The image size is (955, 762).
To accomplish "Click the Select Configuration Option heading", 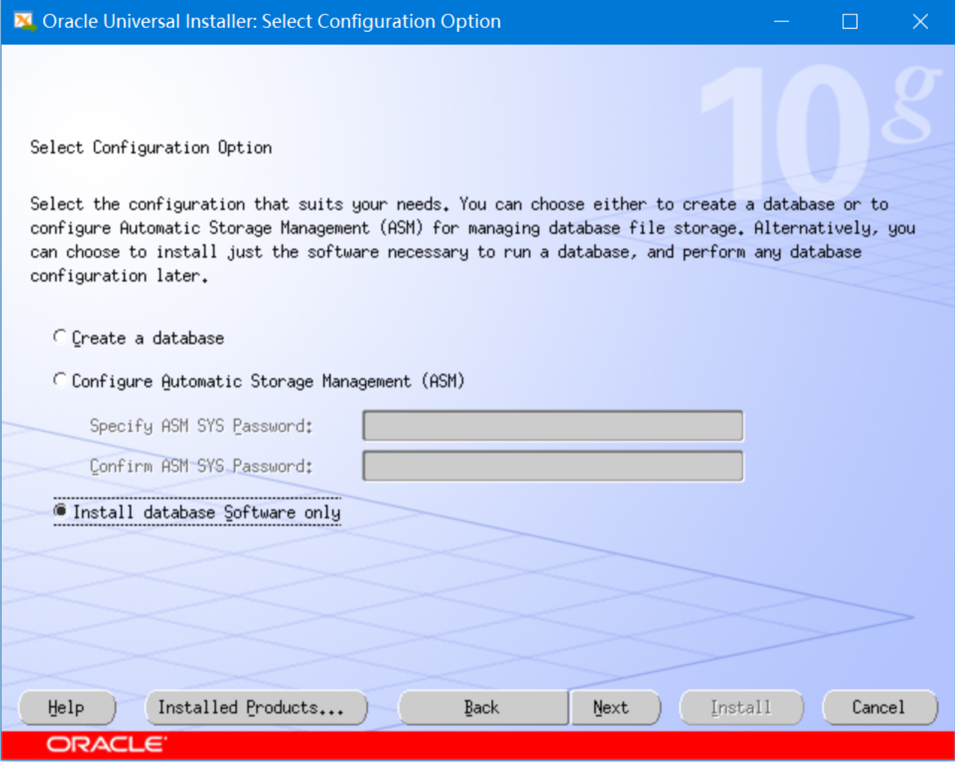I will 151,147.
